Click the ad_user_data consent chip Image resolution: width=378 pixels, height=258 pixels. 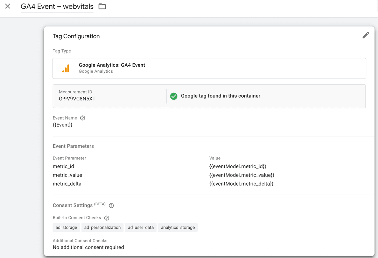click(x=141, y=228)
